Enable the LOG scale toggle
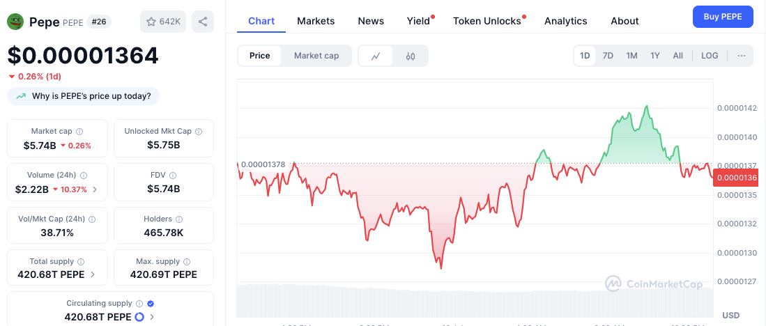 (x=710, y=56)
